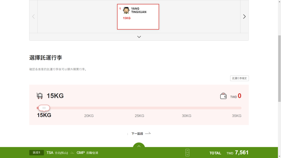Click the 15KG slider label

click(x=44, y=115)
